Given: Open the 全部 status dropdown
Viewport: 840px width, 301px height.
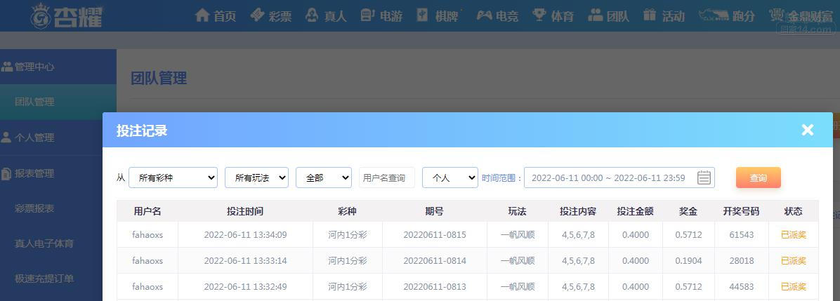Looking at the screenshot, I should pos(324,178).
